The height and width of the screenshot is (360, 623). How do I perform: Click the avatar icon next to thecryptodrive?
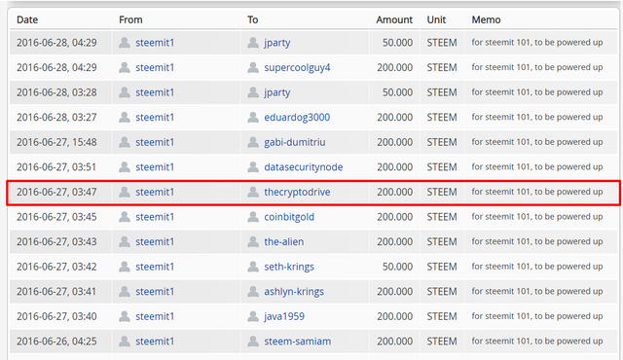click(x=253, y=192)
